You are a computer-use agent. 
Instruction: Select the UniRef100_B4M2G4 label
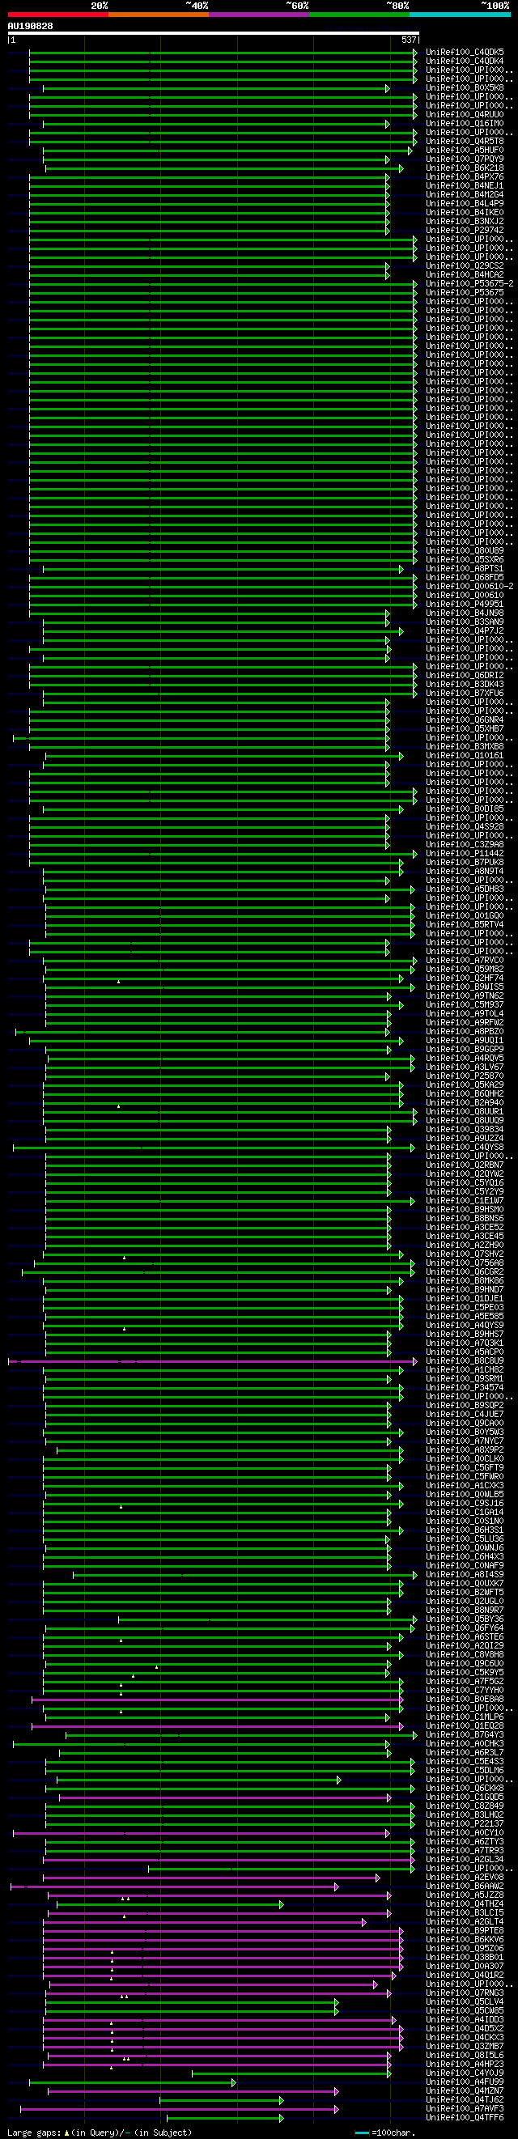(465, 195)
